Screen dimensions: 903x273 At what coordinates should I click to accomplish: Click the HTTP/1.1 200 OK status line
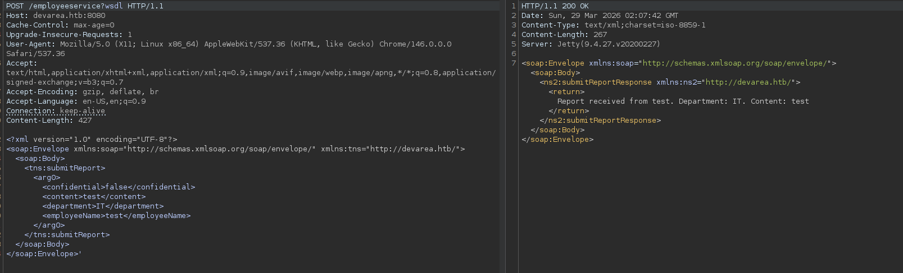(555, 6)
